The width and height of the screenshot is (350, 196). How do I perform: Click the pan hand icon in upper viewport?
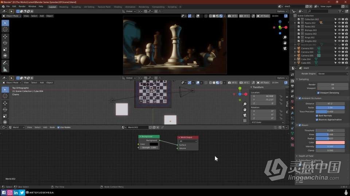pos(285,43)
